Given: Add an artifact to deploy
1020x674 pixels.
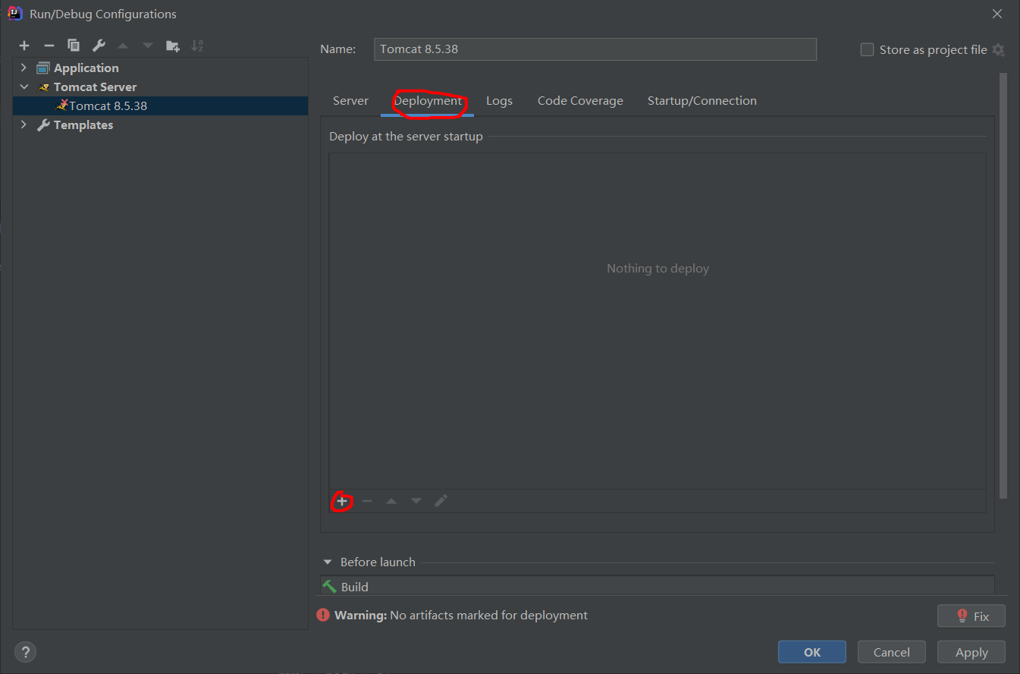Looking at the screenshot, I should click(x=342, y=501).
